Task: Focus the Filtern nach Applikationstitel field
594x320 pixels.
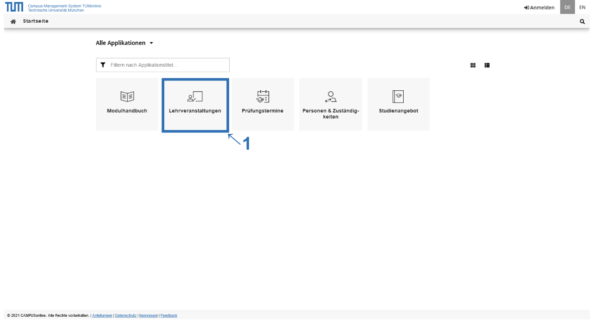Action: [x=163, y=65]
